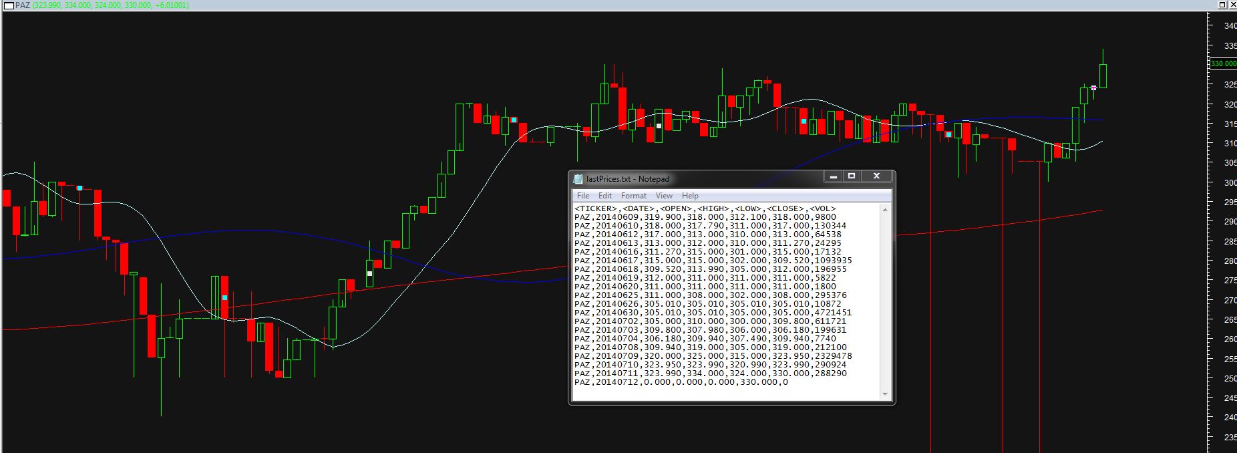This screenshot has height=453, width=1237.
Task: Click the row dated 20140616
Action: tap(707, 252)
